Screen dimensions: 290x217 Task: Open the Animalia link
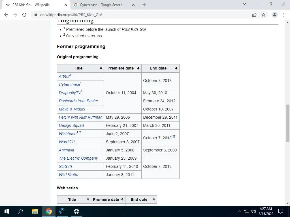66,150
